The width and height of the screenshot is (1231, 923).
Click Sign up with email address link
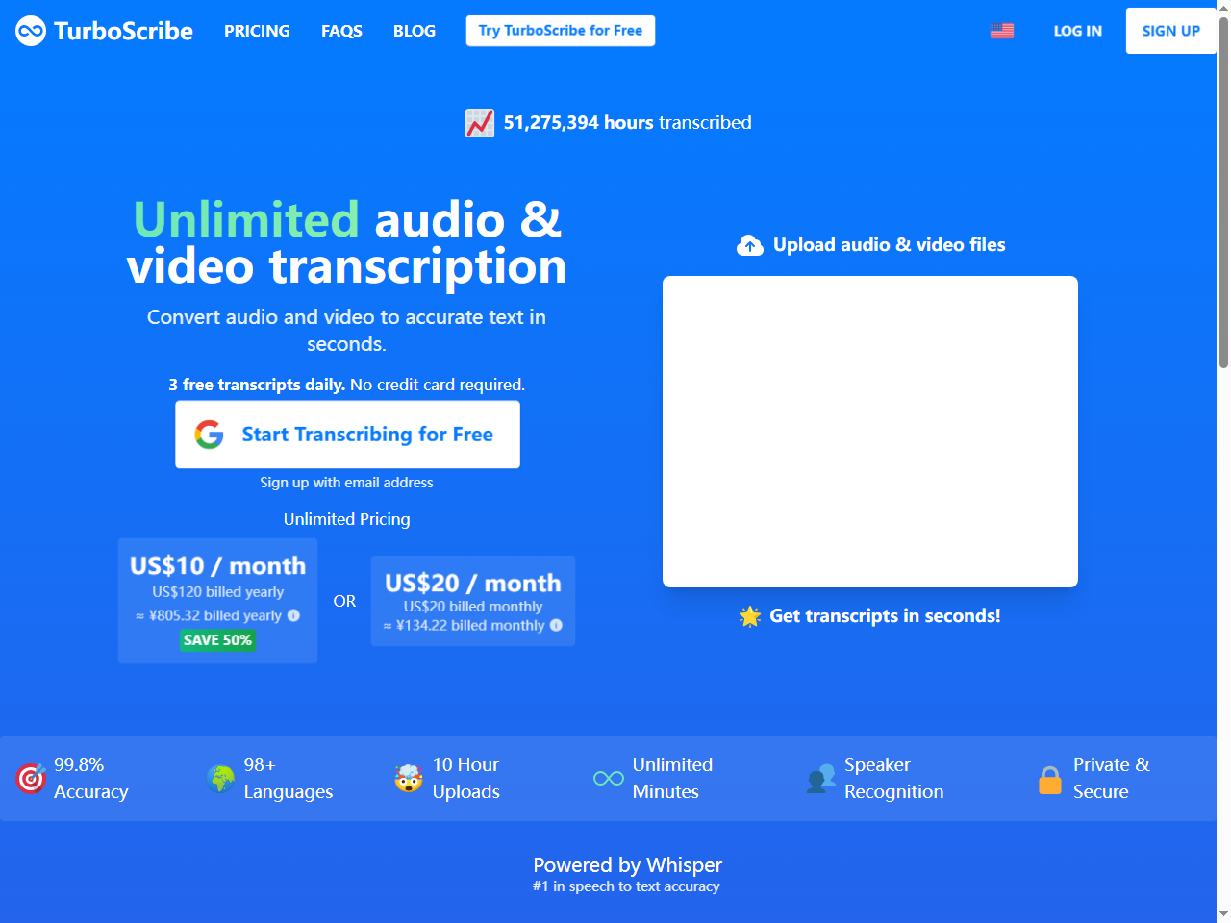coord(346,483)
